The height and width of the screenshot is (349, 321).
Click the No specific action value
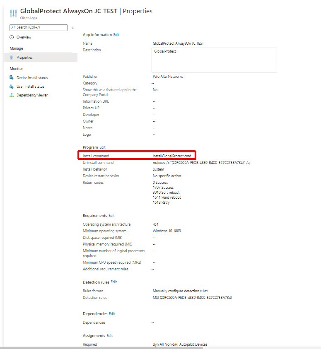167,176
